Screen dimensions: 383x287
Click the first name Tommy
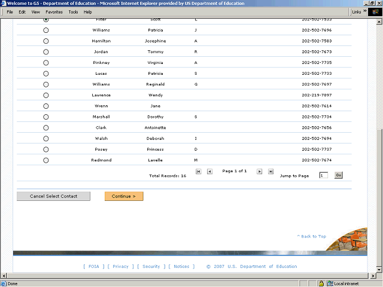pyautogui.click(x=156, y=52)
